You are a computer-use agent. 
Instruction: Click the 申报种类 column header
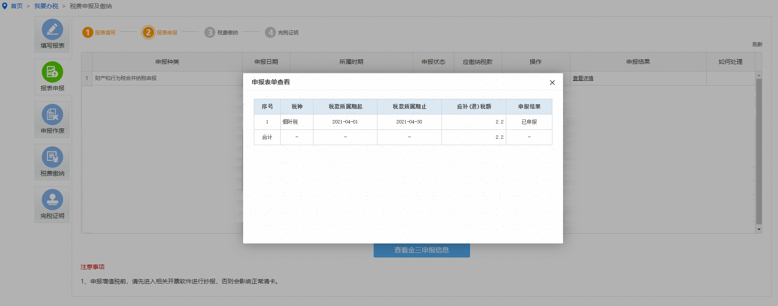[167, 62]
